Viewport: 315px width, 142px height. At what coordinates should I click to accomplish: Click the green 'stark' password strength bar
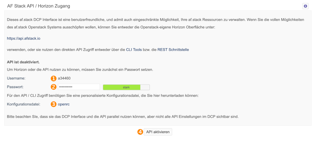(121, 87)
